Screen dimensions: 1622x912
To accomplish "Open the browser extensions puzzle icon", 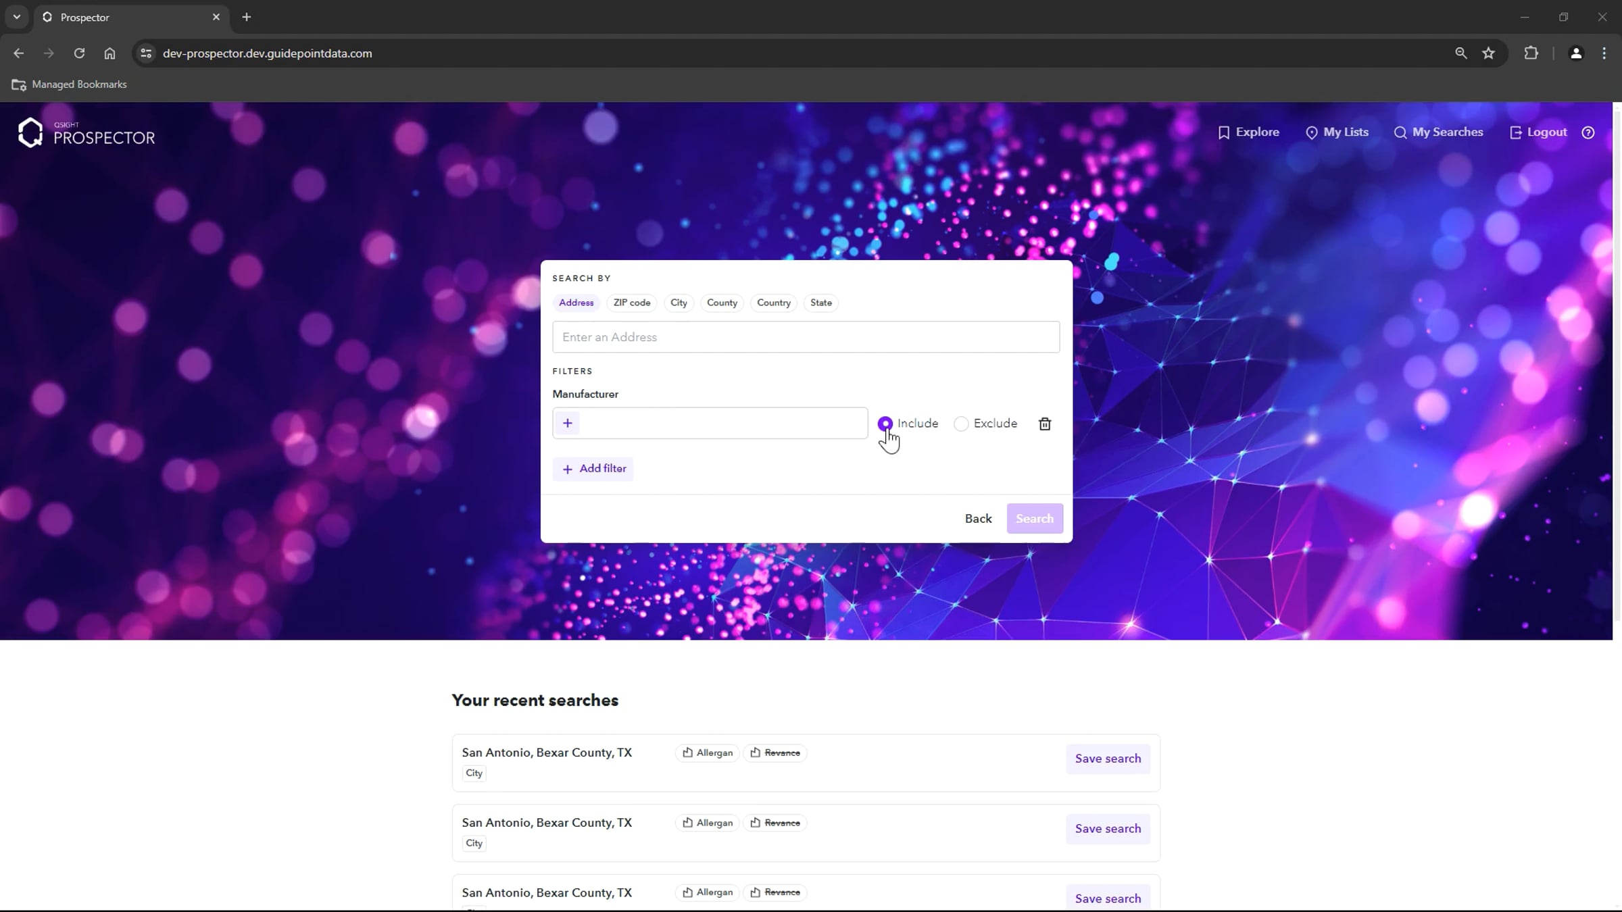I will point(1531,53).
